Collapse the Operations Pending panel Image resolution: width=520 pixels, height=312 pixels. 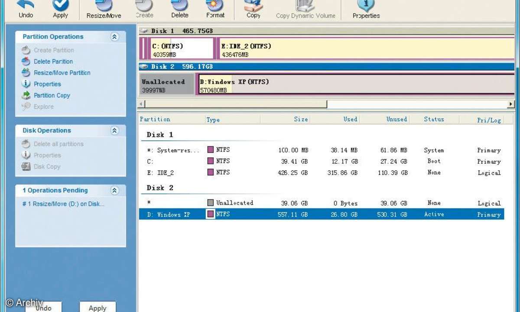click(114, 190)
